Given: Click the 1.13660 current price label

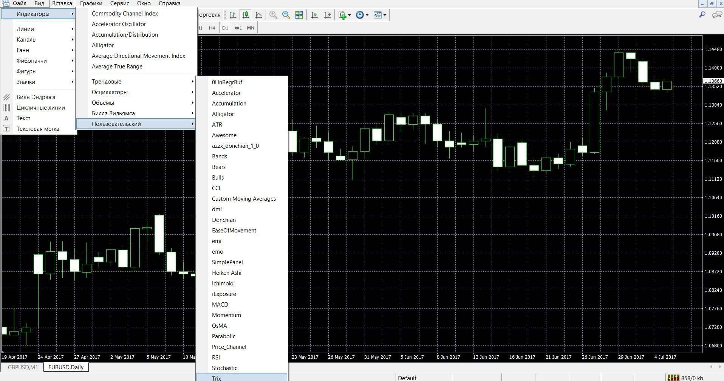Looking at the screenshot, I should 713,81.
